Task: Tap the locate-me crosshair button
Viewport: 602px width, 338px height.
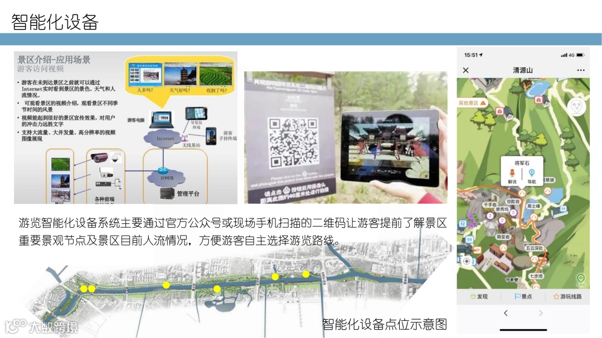Action: (467, 261)
